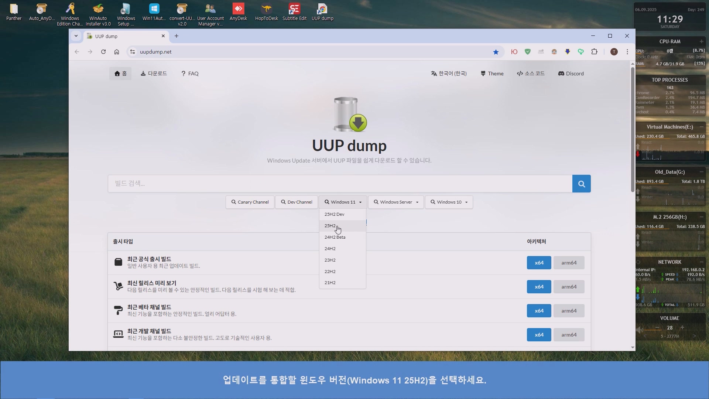Select 25H2 Dev from the dropdown
The image size is (709, 399).
point(343,214)
